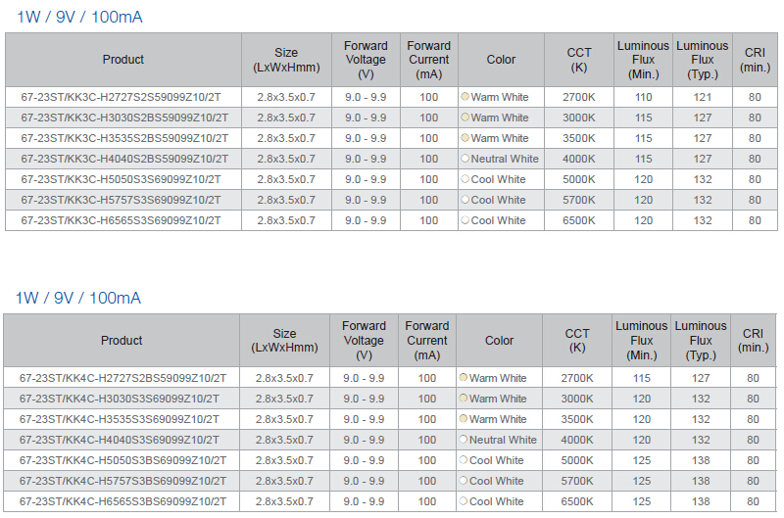Click product 67-23ST/KK4C-H5050S3BS69099Z10/2T
Image resolution: width=784 pixels, height=518 pixels.
pos(122,460)
